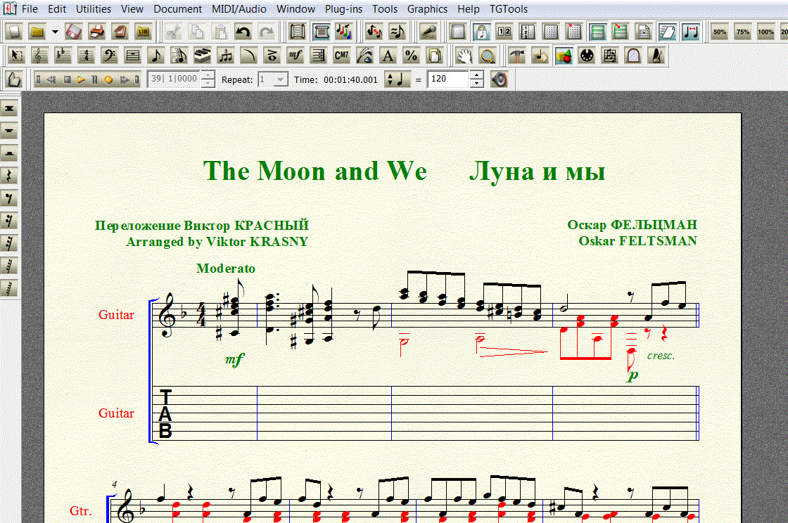Select the Staff tool treble clef icon
The image size is (788, 523).
pos(39,56)
